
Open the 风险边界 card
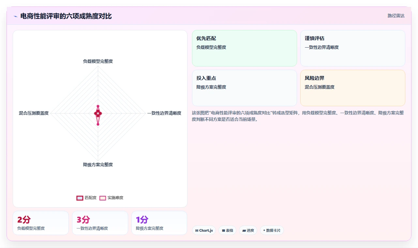coord(353,88)
